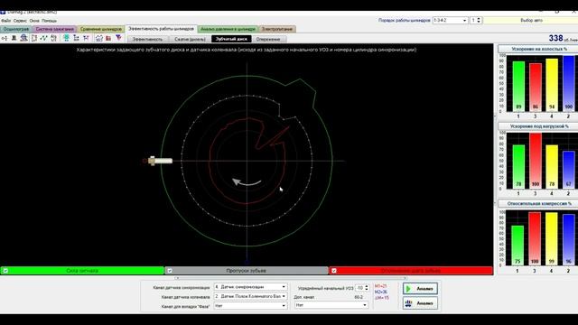Select the Опережение sub-tab

(268, 39)
